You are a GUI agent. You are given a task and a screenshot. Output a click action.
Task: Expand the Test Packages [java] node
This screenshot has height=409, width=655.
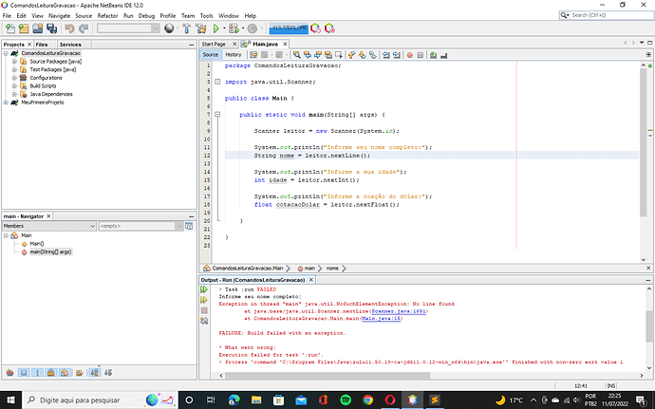[14, 70]
